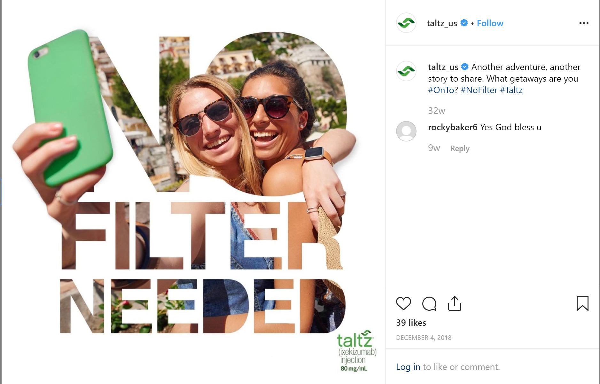The image size is (600, 384).
Task: Open rockybaker6's profile avatar
Action: click(x=406, y=131)
